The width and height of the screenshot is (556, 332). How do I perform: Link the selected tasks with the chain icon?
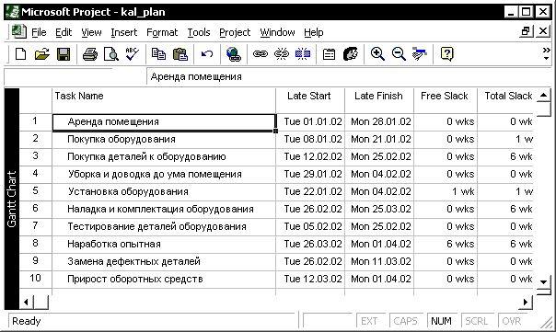pos(260,54)
